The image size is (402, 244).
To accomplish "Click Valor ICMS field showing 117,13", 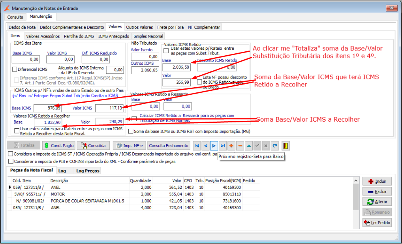I will 109,108.
